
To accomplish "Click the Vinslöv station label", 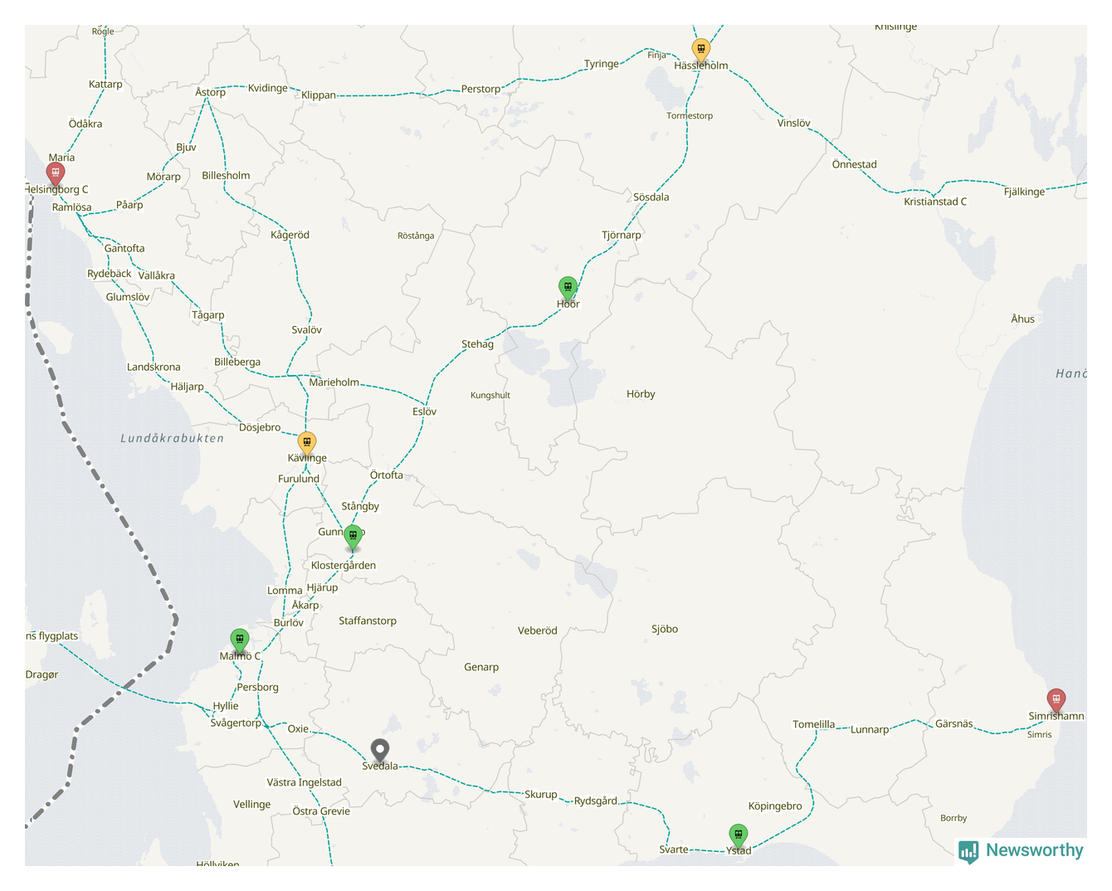I will click(793, 123).
